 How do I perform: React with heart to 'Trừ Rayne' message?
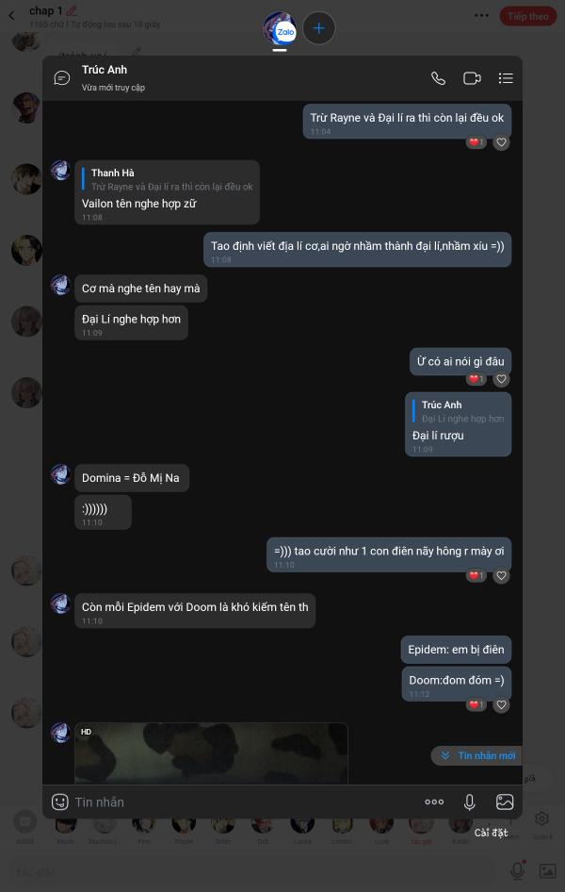[x=501, y=142]
